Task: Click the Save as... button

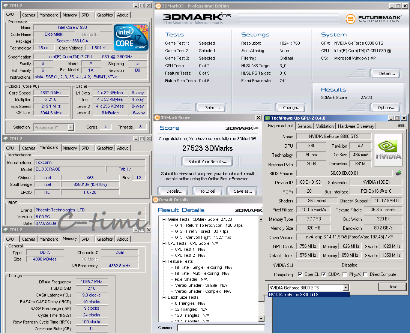Action: click(243, 191)
